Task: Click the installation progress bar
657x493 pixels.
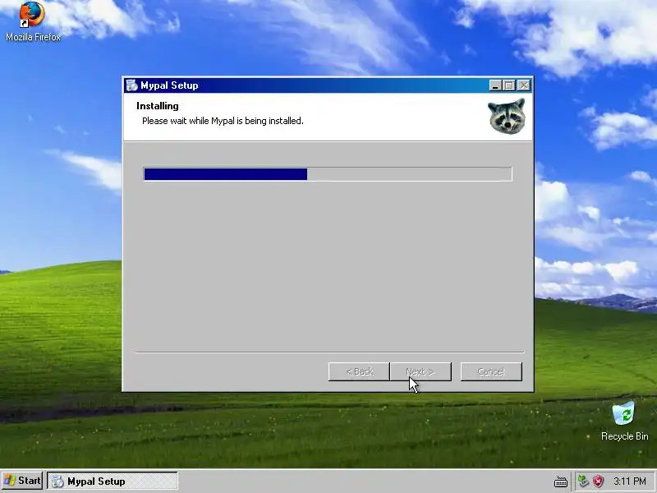Action: (328, 174)
